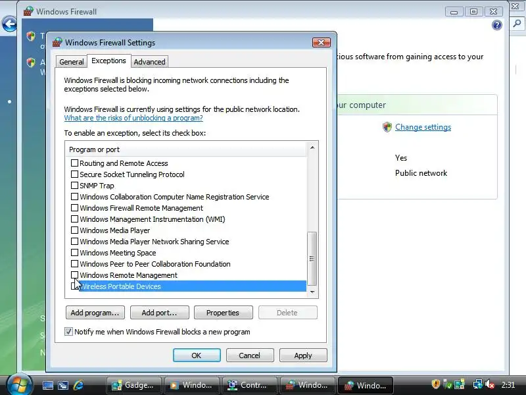Click the exceptions list scrollbar thumb
The image size is (526, 395).
(312, 258)
